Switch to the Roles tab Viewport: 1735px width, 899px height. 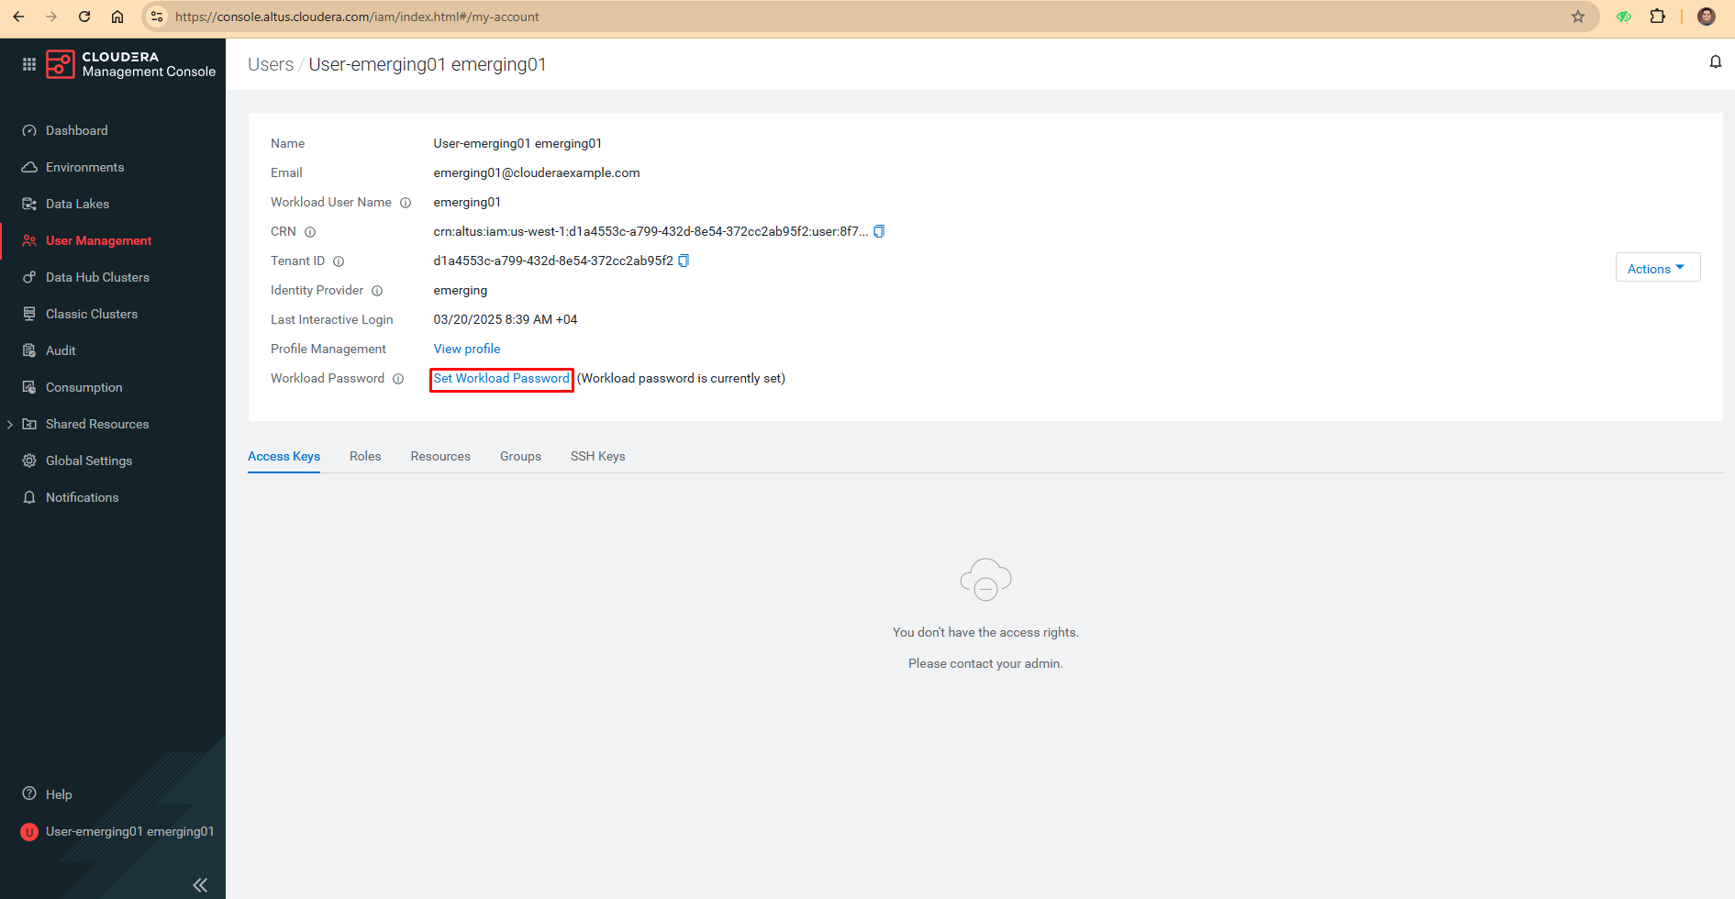click(365, 456)
